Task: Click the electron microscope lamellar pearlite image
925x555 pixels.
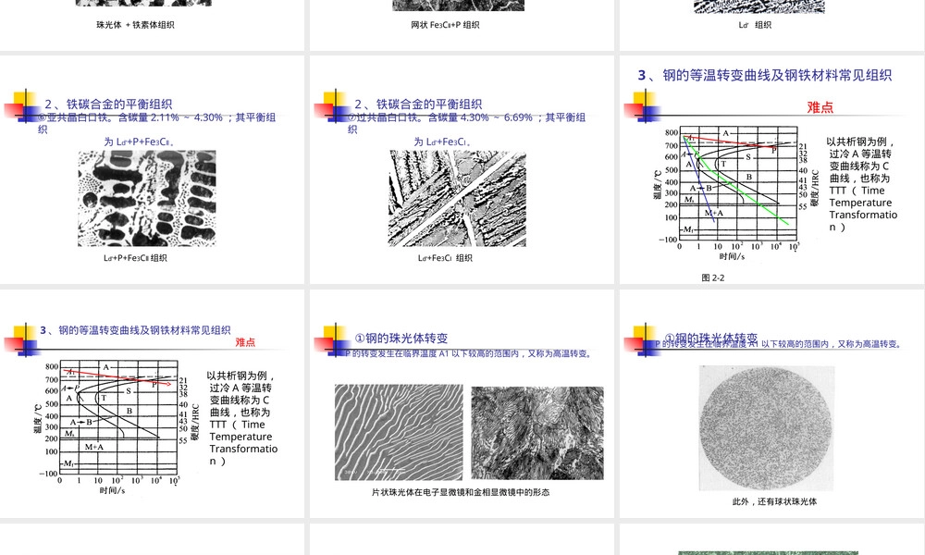Action: (x=399, y=432)
